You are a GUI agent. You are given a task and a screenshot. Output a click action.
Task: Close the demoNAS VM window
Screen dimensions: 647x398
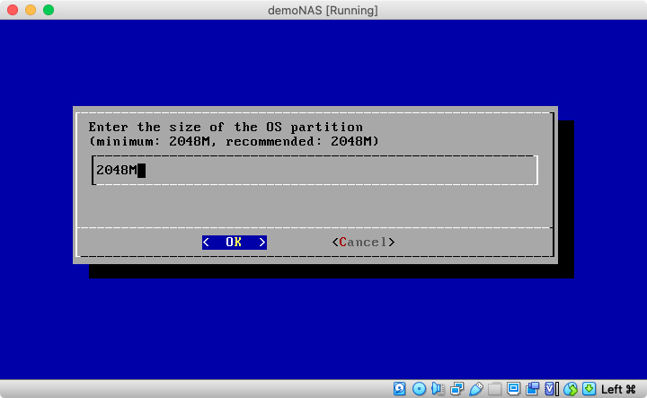tap(13, 10)
